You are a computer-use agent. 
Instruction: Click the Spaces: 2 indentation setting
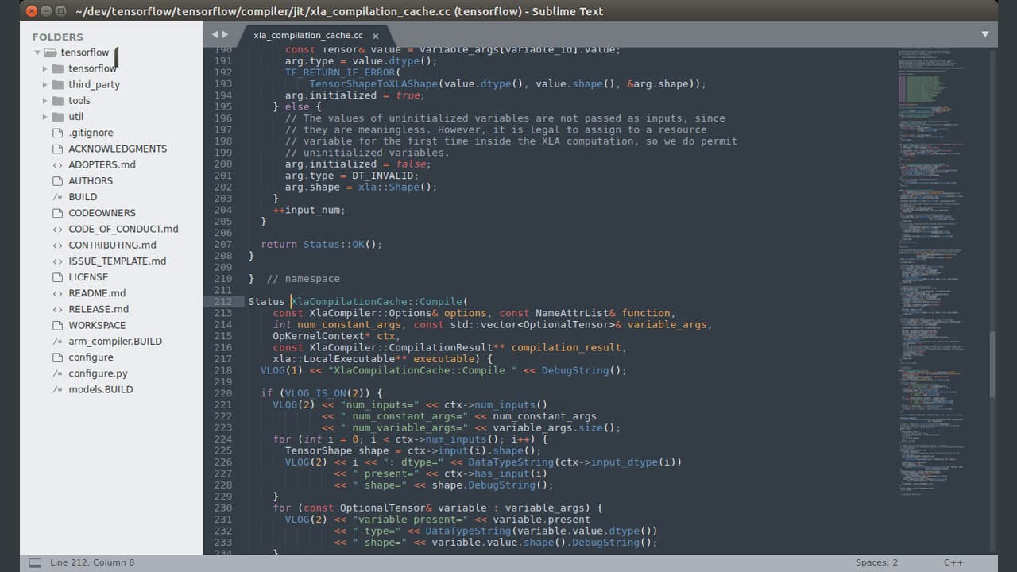point(876,562)
